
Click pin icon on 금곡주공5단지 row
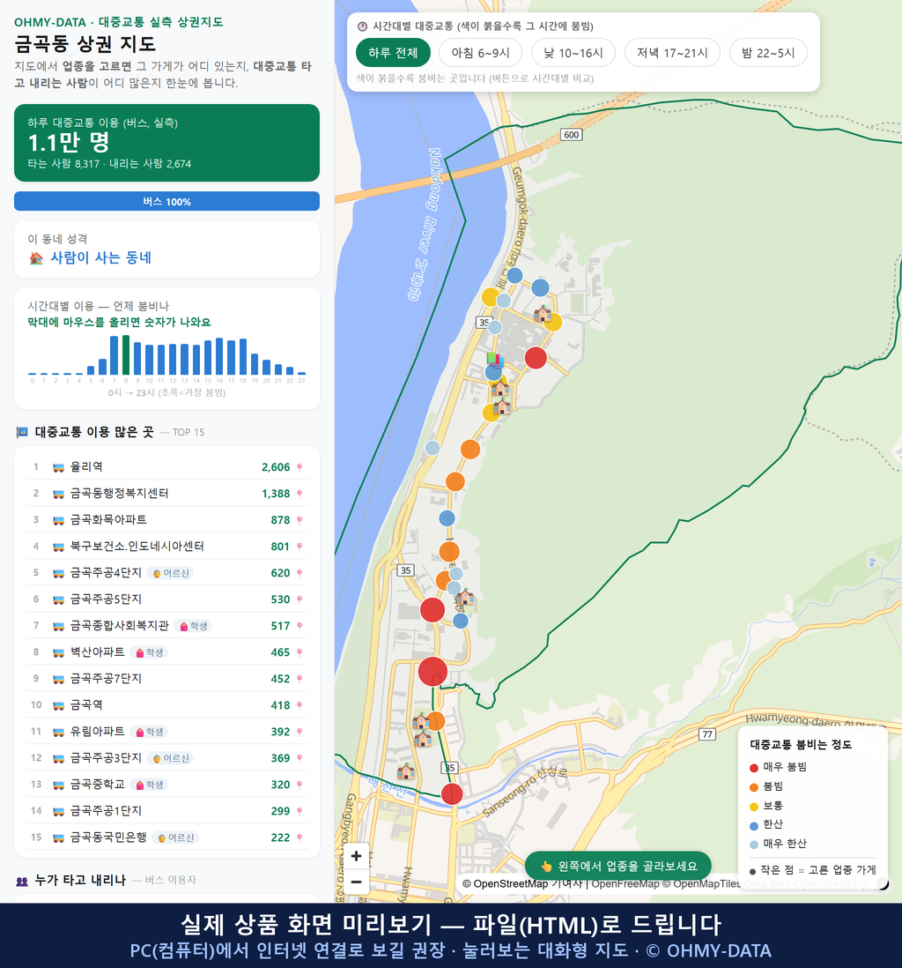pyautogui.click(x=299, y=599)
